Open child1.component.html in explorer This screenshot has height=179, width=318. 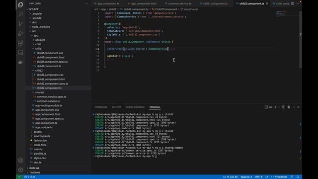click(51, 57)
